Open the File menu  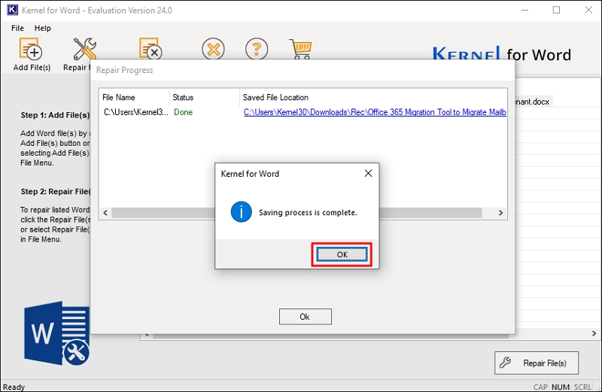coord(17,28)
